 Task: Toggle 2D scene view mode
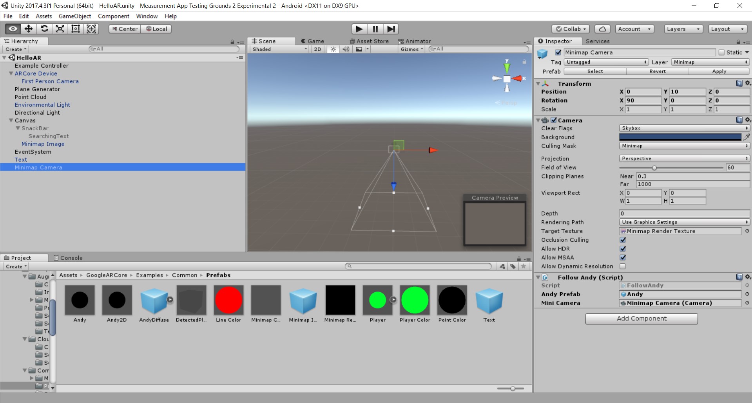click(317, 49)
